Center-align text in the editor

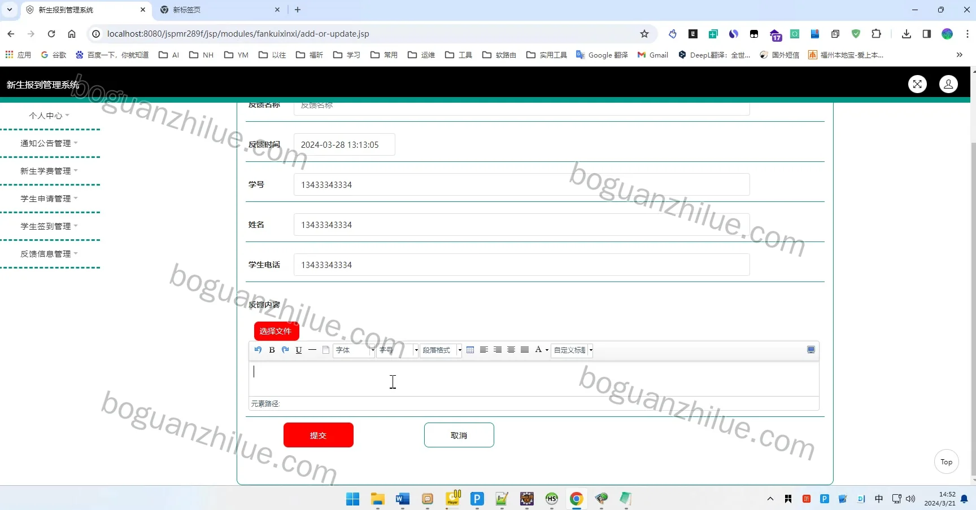(511, 350)
